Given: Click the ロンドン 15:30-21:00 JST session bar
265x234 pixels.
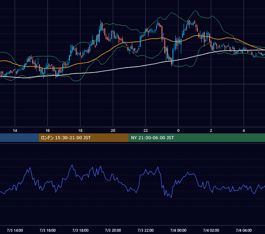Looking at the screenshot, I should (84, 138).
